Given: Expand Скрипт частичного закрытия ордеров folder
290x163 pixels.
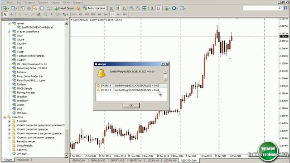Looking at the screenshot, I should [x=9, y=134].
